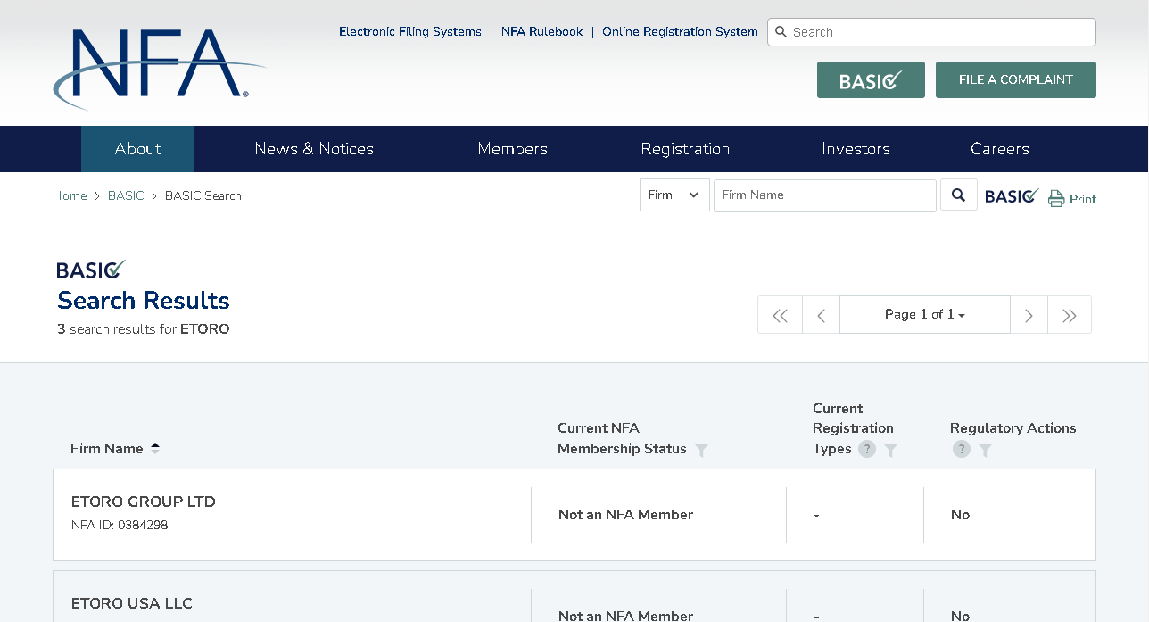1149x622 pixels.
Task: Go to last page of results
Action: [x=1070, y=315]
